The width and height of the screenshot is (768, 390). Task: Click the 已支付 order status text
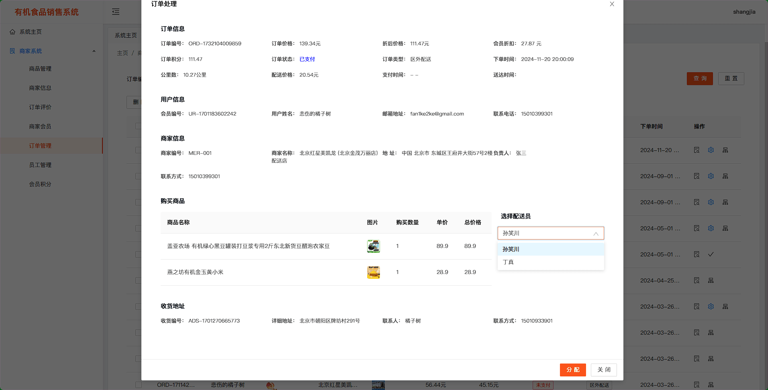(307, 59)
